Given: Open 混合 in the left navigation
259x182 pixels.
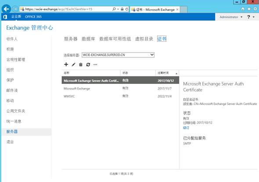Looking at the screenshot, I should [x=10, y=142].
